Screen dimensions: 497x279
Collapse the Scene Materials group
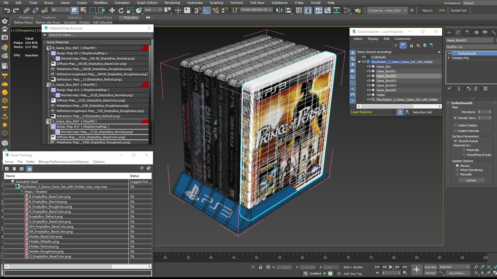[x=45, y=42]
